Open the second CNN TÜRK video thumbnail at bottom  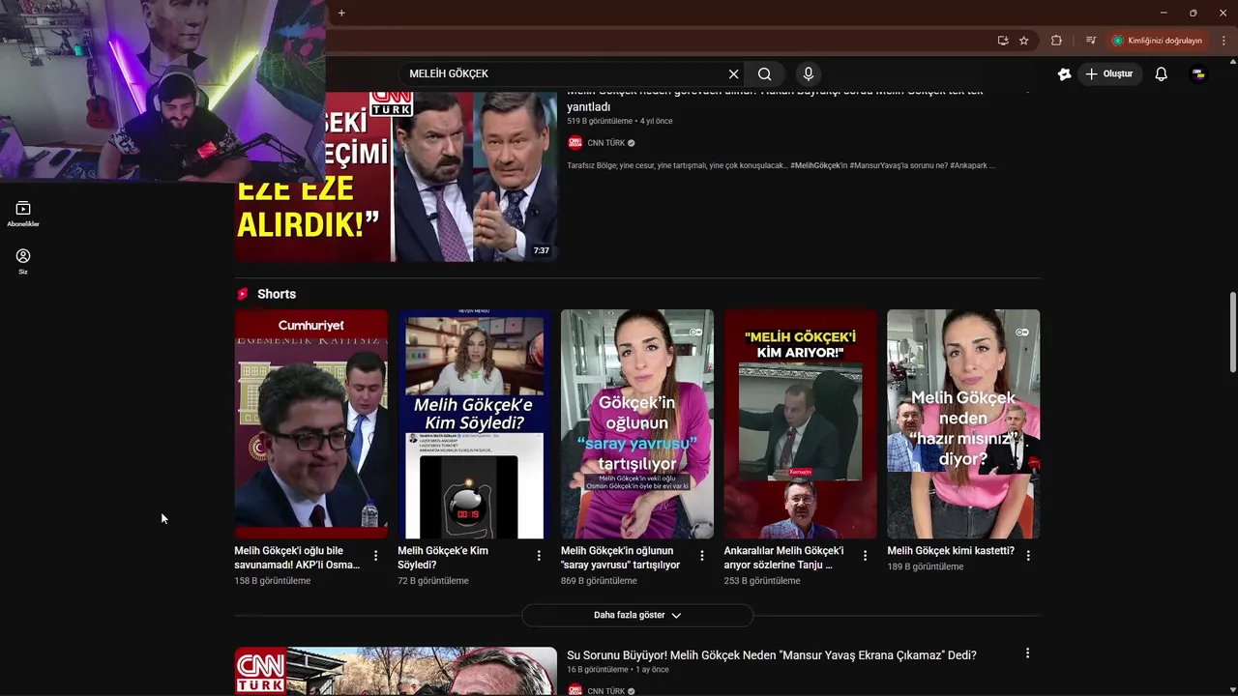coord(396,671)
